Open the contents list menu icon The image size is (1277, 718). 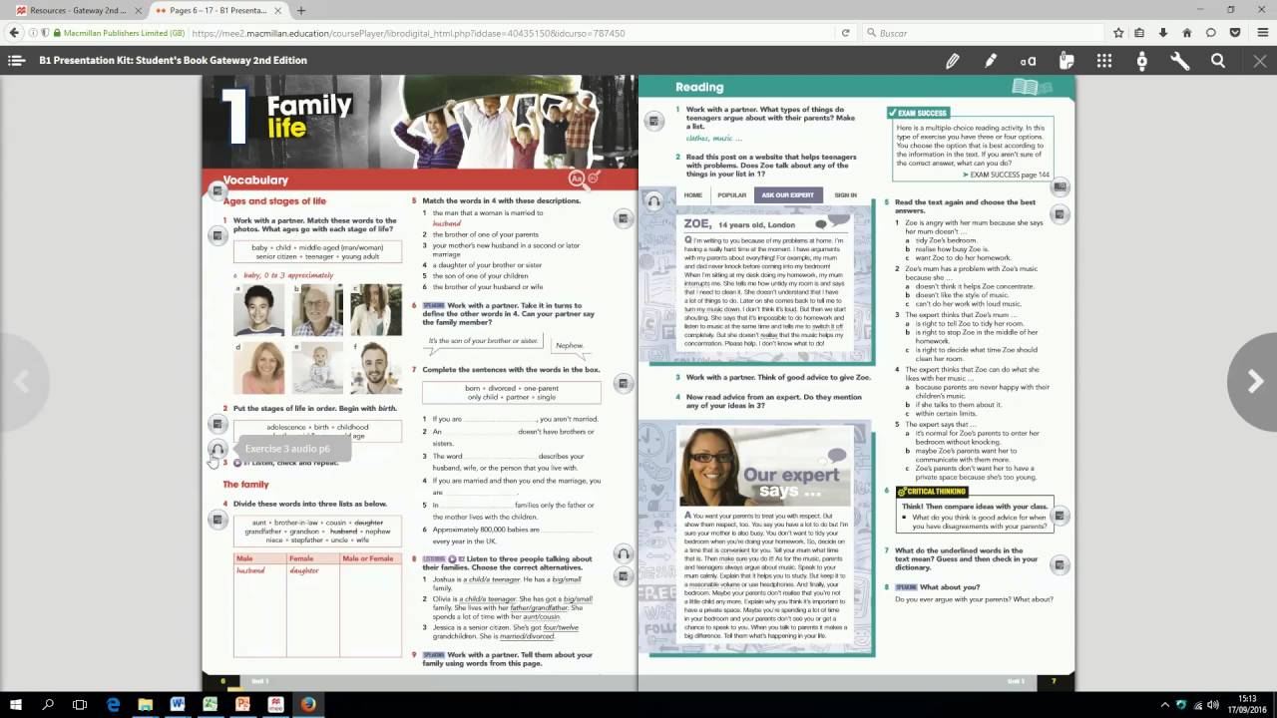[16, 60]
